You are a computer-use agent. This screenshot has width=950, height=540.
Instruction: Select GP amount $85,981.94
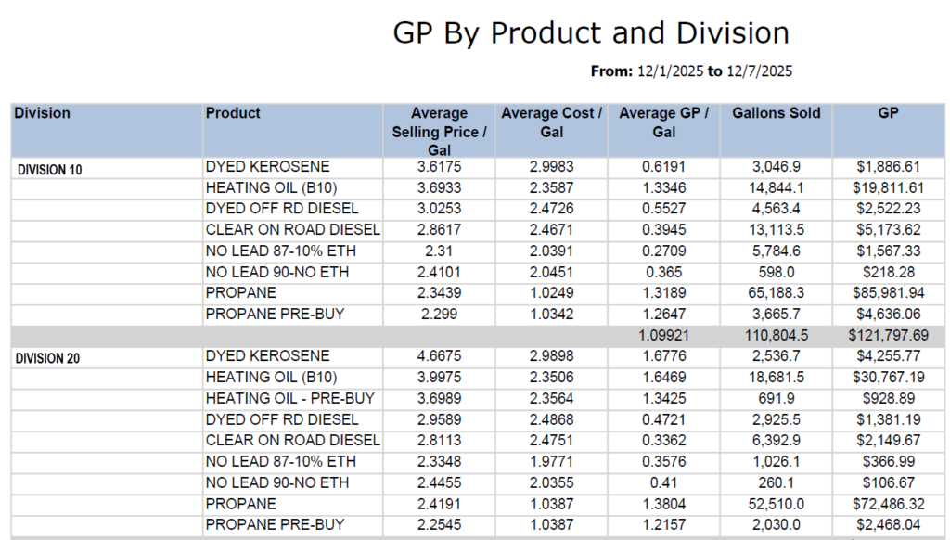point(888,292)
